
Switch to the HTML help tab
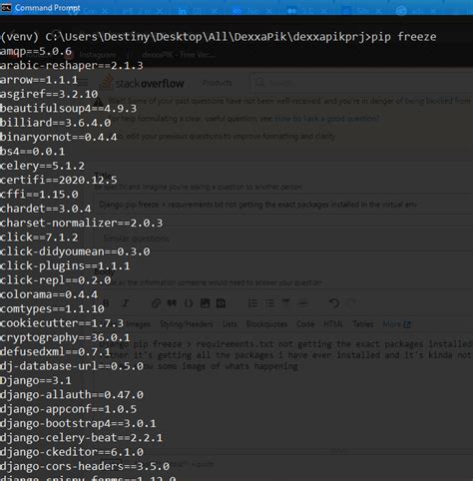pos(333,324)
